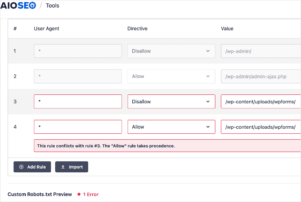The image size is (301, 202).
Task: Open the Allow dropdown in rule 2
Action: click(171, 76)
